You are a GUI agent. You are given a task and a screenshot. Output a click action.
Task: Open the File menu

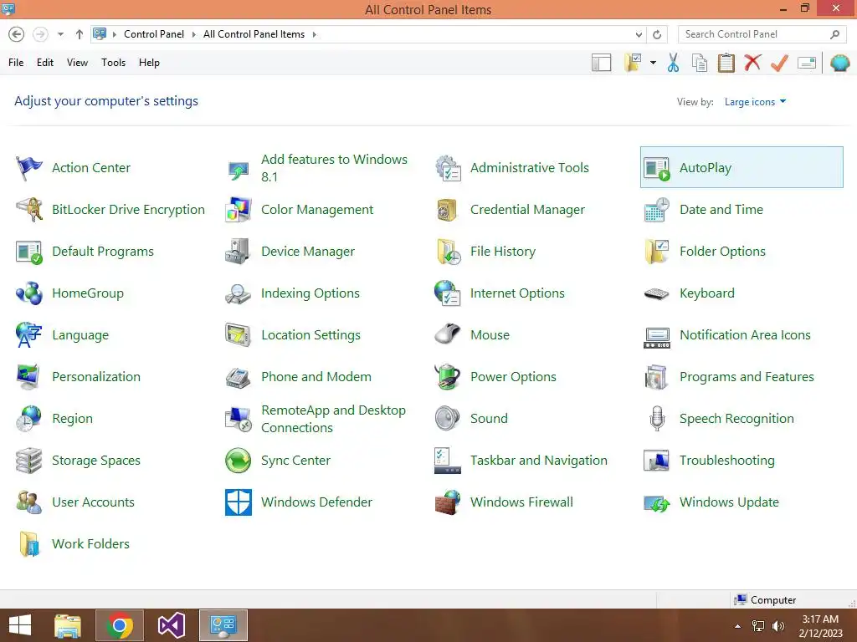coord(16,63)
